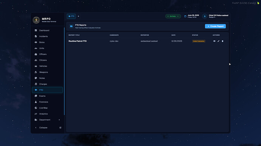Open Exams in the sidebar
The image size is (261, 146).
(47, 96)
